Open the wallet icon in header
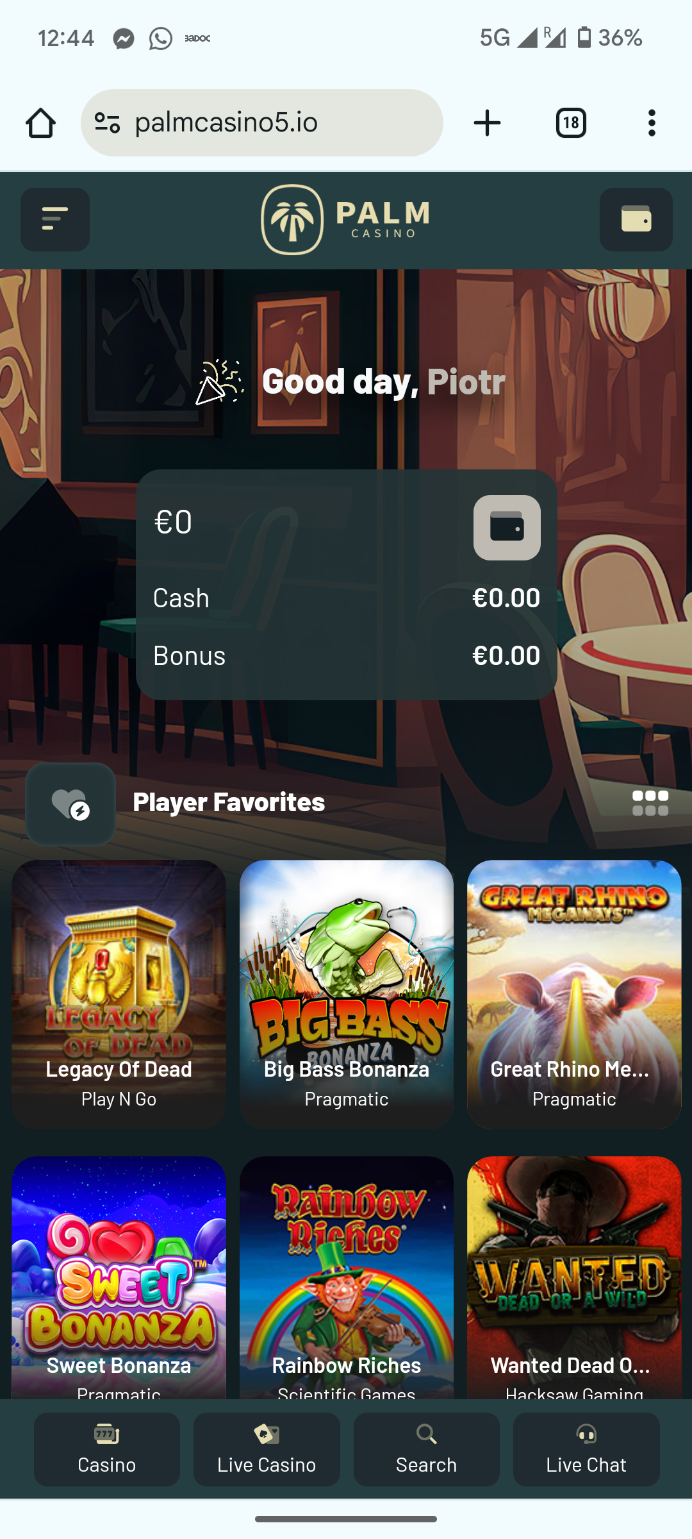The height and width of the screenshot is (1539, 692). pos(636,219)
